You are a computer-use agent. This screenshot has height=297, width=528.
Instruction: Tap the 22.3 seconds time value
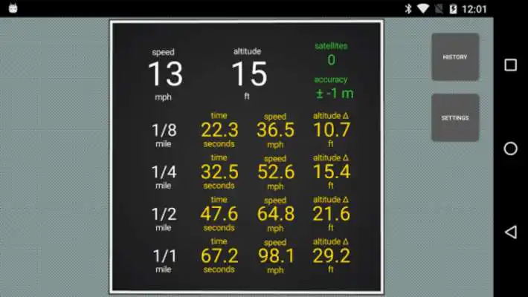coord(219,130)
